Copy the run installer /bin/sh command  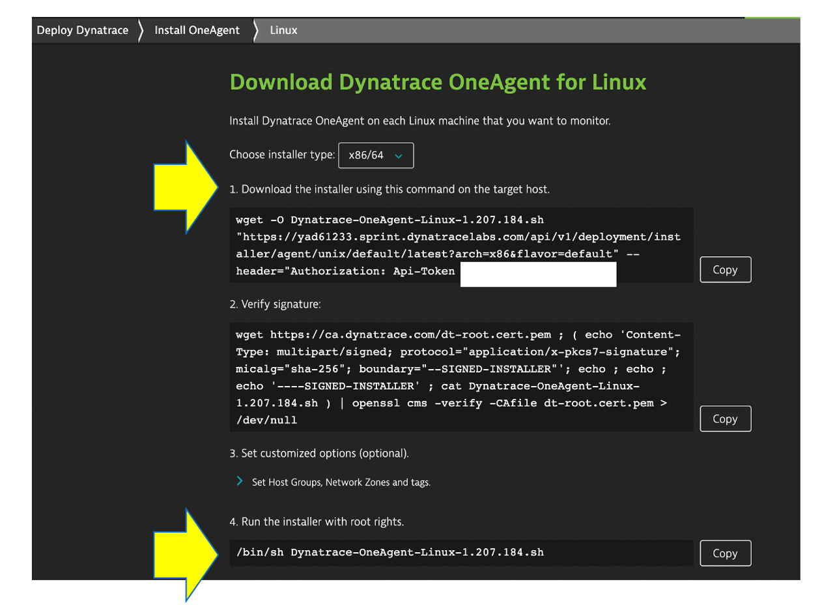pos(725,553)
